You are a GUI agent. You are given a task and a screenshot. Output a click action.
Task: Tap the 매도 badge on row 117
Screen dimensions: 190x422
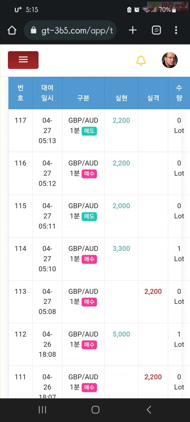tap(89, 131)
